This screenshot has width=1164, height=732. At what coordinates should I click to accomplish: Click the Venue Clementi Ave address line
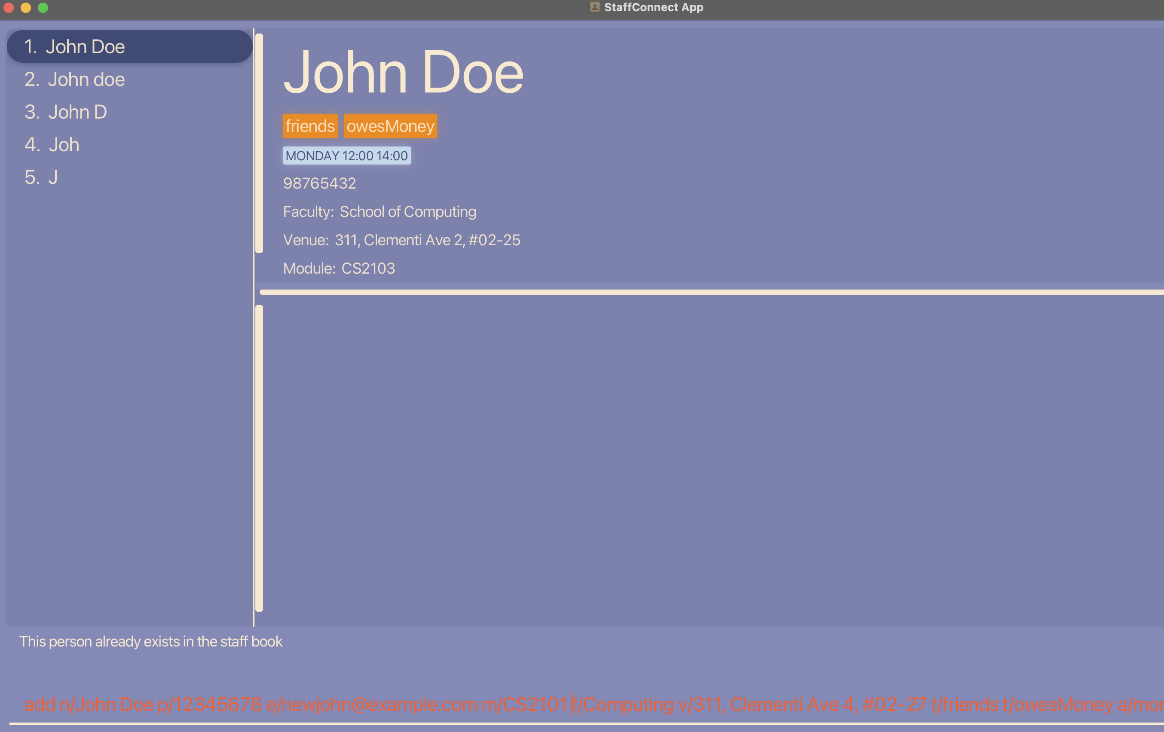click(401, 240)
